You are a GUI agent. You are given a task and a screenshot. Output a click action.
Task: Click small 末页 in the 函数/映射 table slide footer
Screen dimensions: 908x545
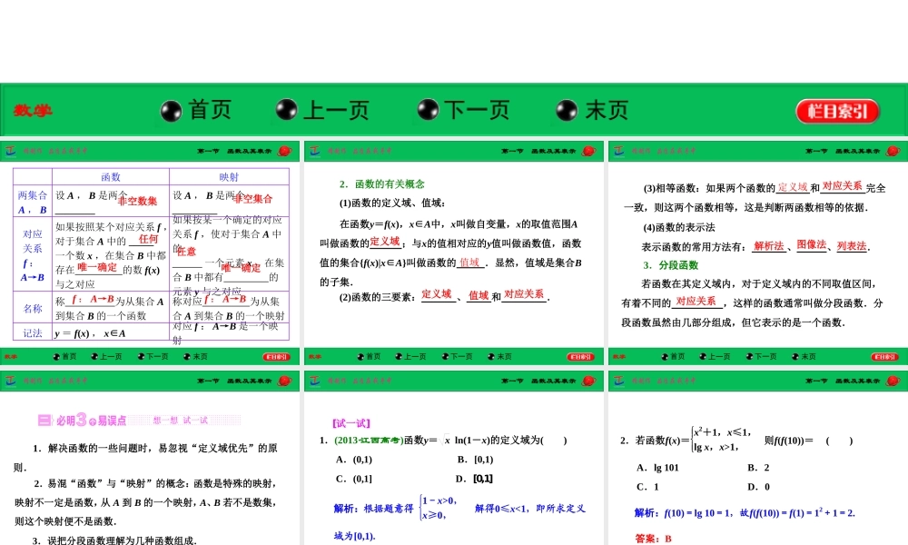[x=200, y=357]
